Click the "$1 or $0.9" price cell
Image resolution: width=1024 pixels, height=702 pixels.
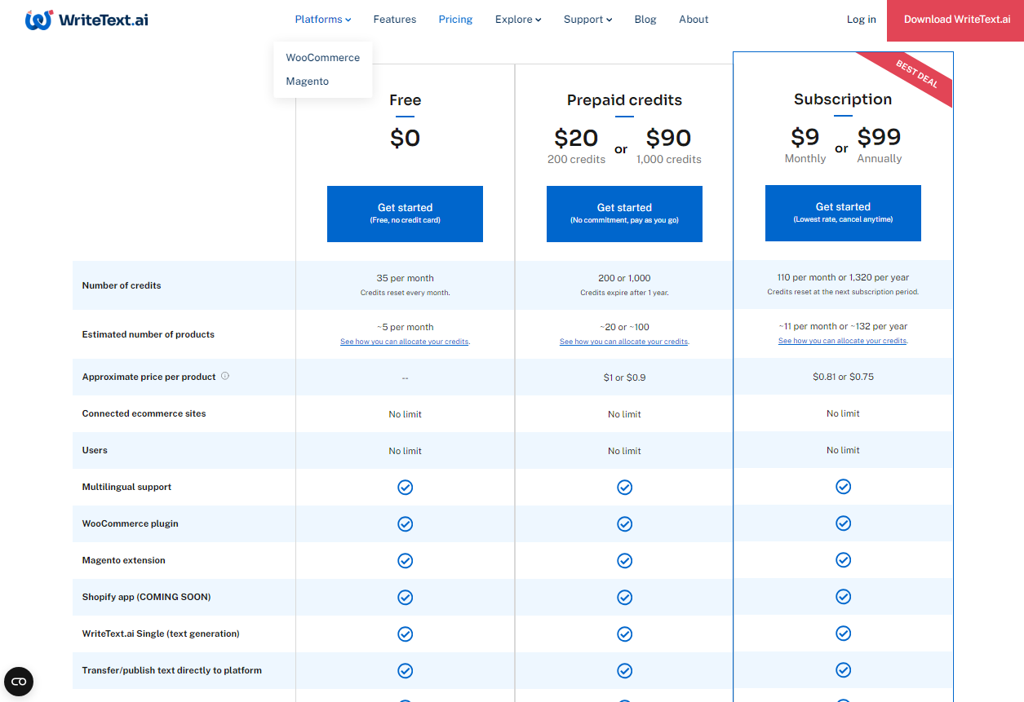pyautogui.click(x=624, y=377)
